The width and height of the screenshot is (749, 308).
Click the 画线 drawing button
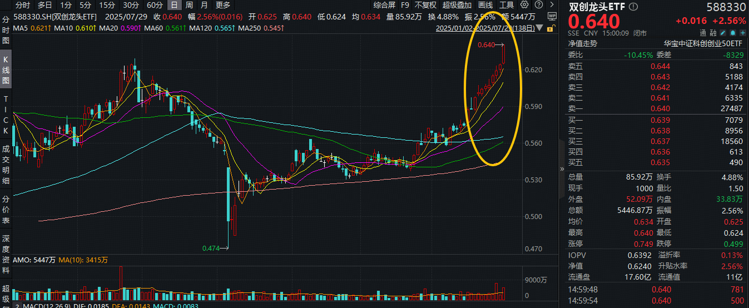click(x=485, y=5)
